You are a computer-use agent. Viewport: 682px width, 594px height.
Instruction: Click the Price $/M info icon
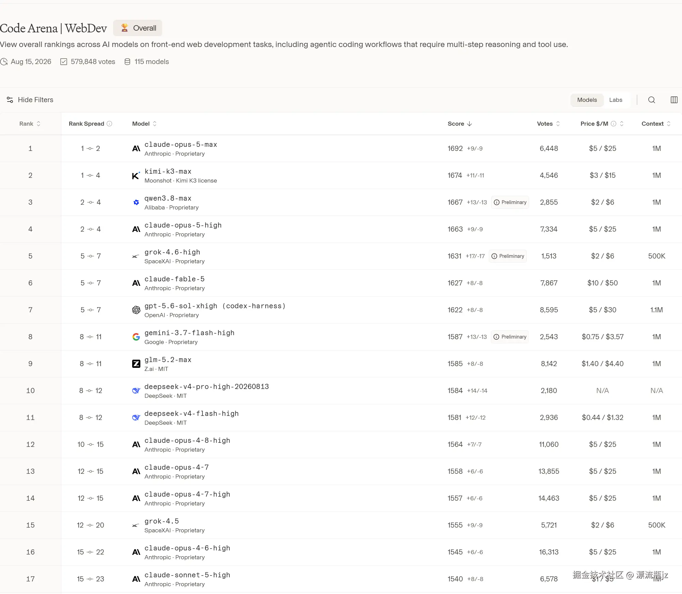click(x=614, y=124)
